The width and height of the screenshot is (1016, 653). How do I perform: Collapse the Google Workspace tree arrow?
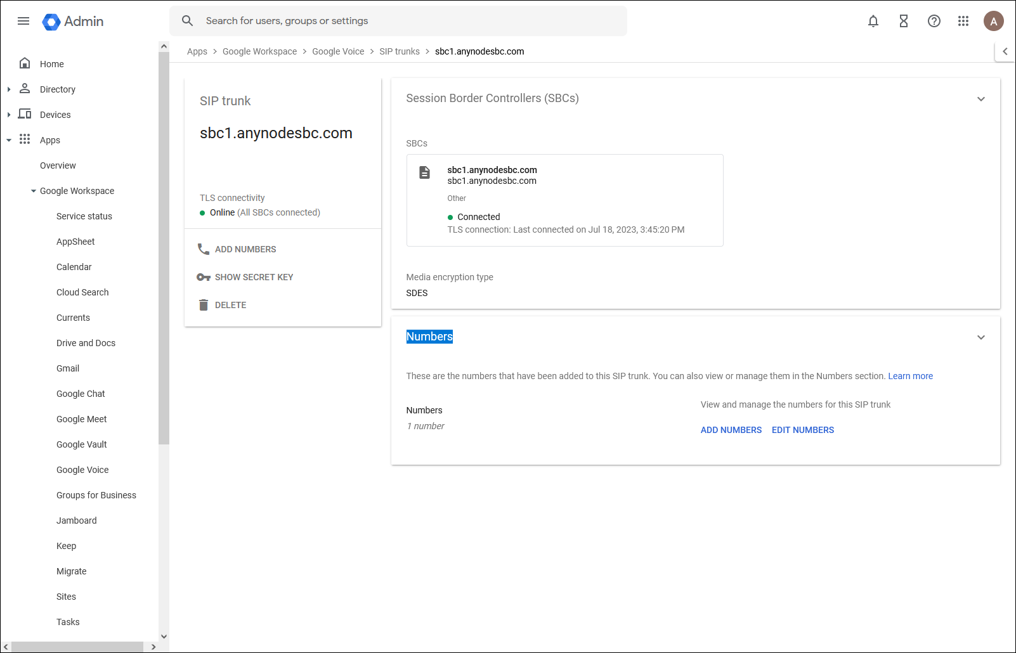click(x=34, y=191)
